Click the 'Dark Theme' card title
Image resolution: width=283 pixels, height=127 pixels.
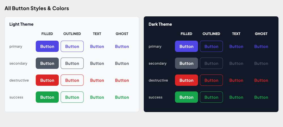point(160,24)
